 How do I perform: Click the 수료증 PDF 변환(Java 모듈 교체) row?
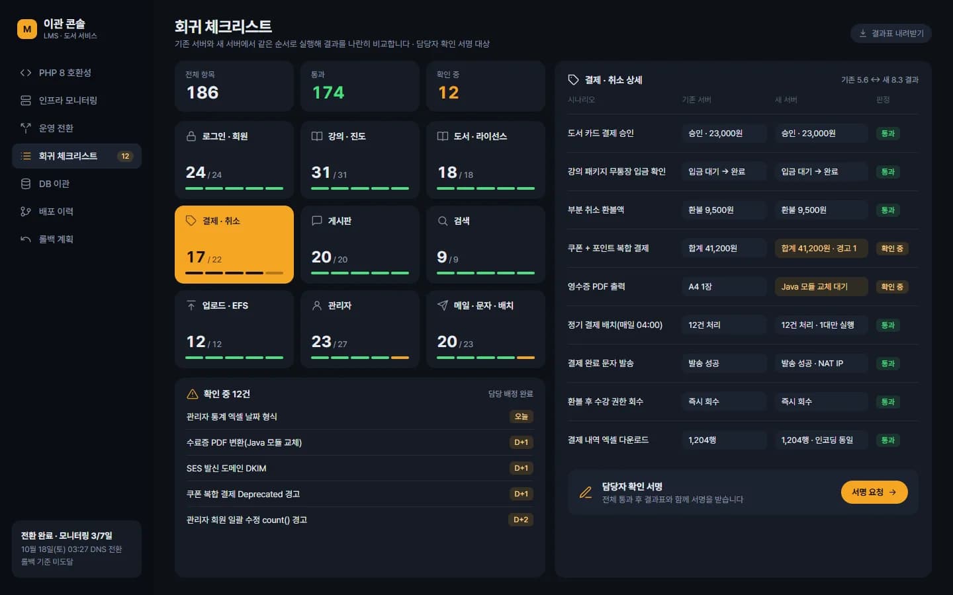[360, 442]
